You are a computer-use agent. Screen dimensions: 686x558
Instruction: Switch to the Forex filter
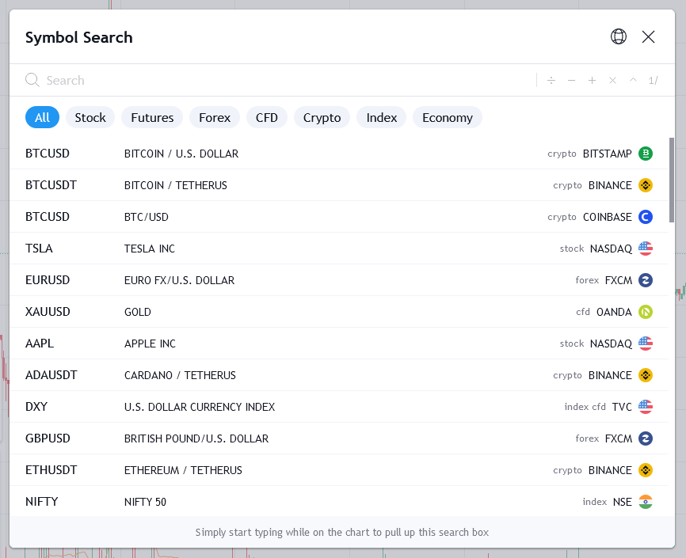pos(215,117)
